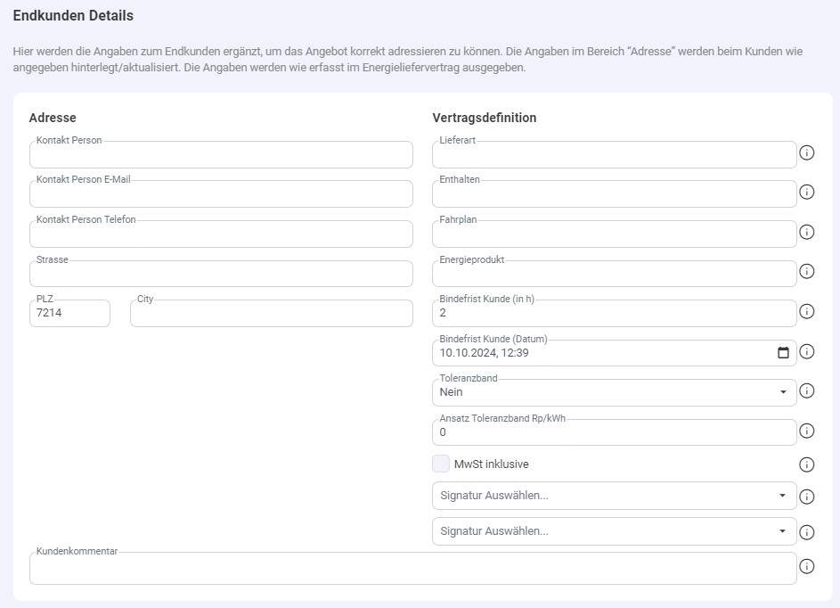Click the Lieferart input field

[x=614, y=154]
